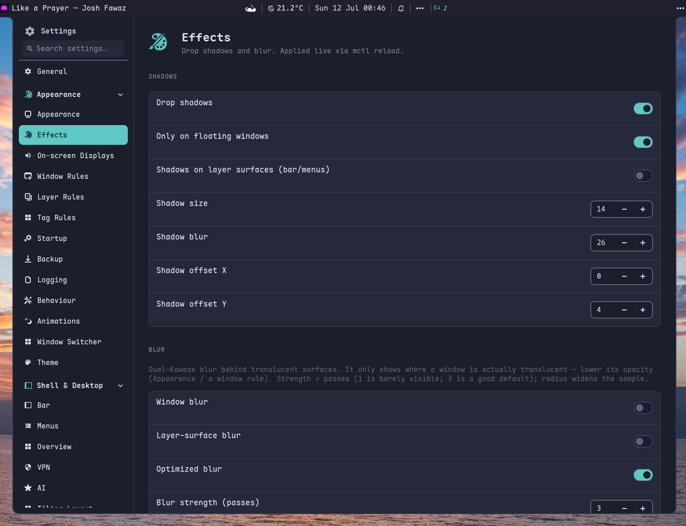Viewport: 686px width, 526px height.
Task: Open the Menus settings page
Action: click(x=73, y=426)
